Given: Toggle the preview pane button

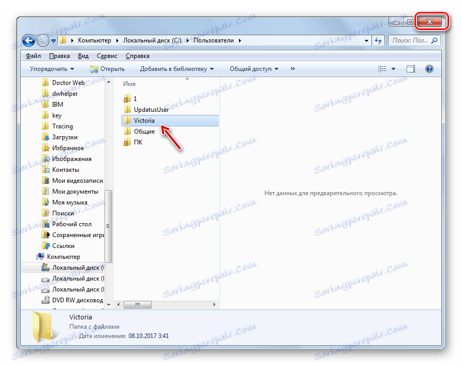Looking at the screenshot, I should 410,69.
